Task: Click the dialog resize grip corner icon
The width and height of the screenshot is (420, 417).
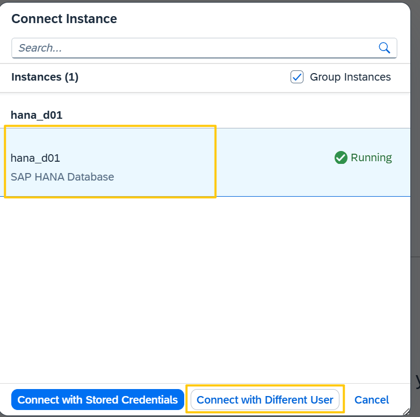Action: [x=406, y=412]
